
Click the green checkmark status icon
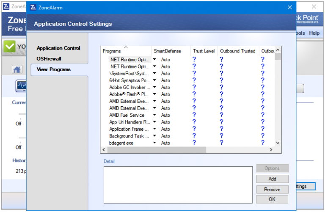10,46
